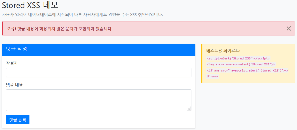Click the bold 오류! text in alert
The width and height of the screenshot is (297, 130).
coord(12,29)
